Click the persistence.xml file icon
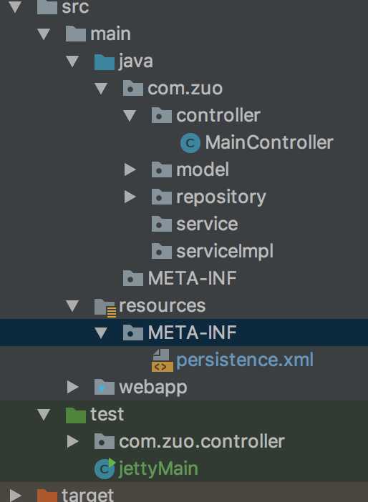 coord(163,360)
